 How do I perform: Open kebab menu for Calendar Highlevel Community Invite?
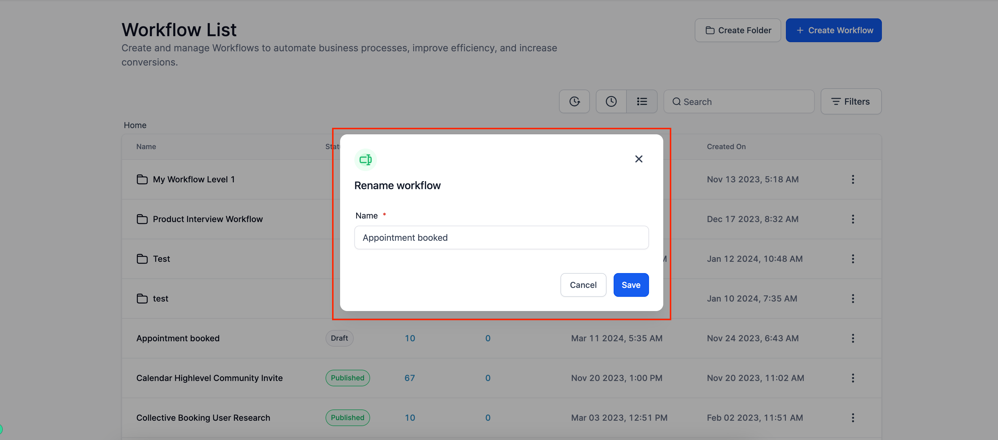(x=852, y=378)
